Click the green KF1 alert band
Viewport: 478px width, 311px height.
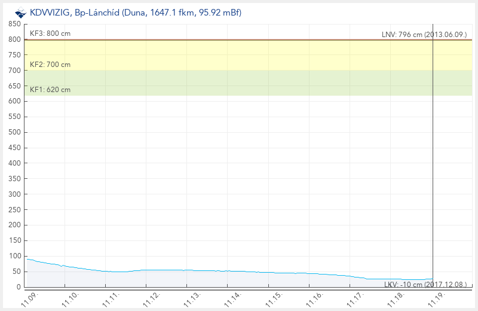[239, 83]
